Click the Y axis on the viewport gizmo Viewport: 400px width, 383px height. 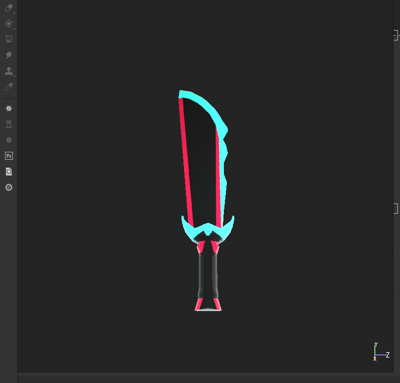(376, 344)
